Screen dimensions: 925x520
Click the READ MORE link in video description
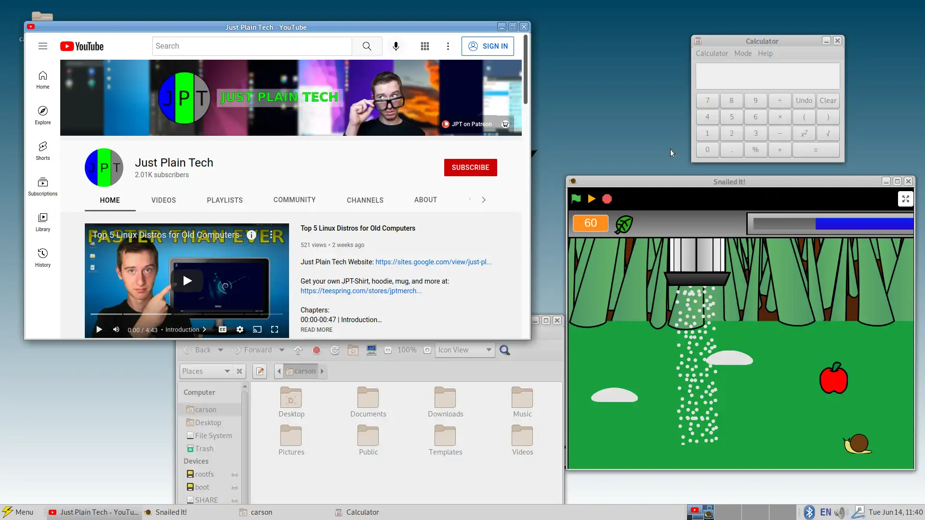317,329
